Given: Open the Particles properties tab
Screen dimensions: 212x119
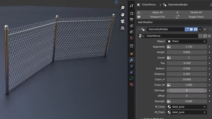Looking at the screenshot, I should pyautogui.click(x=132, y=66).
